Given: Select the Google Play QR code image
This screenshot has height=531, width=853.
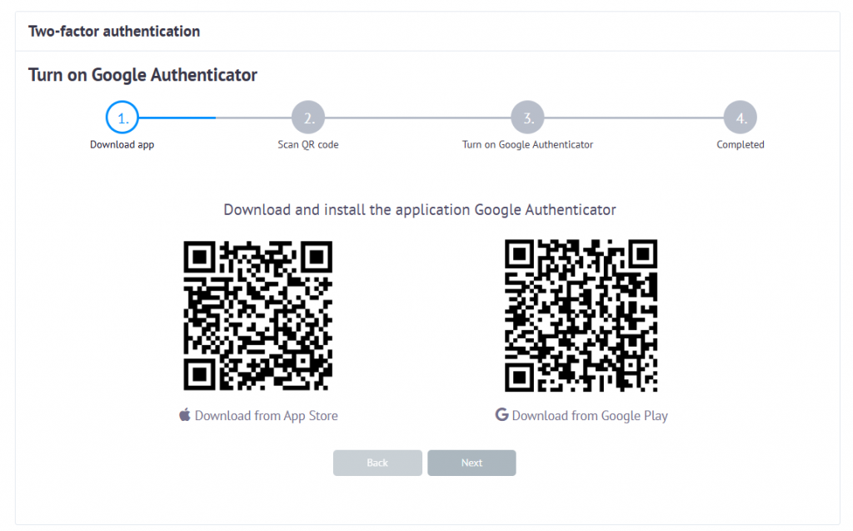Looking at the screenshot, I should point(581,315).
